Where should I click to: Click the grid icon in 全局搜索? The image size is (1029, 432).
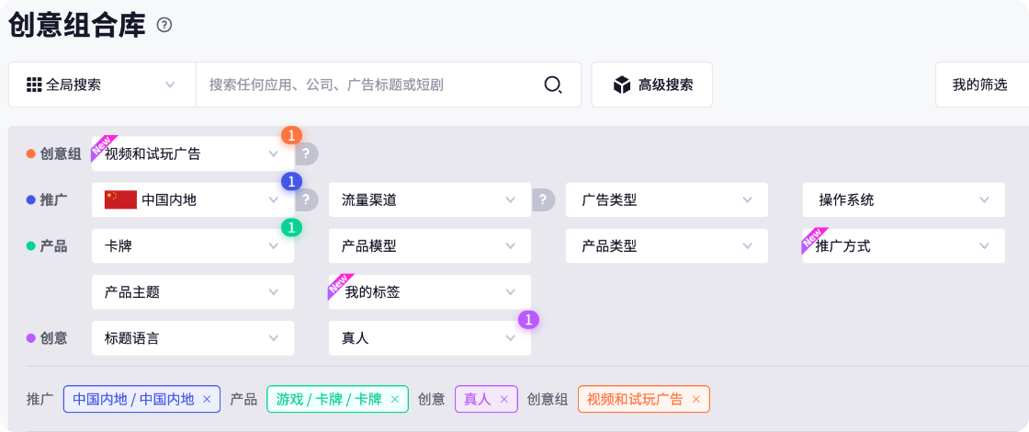pyautogui.click(x=34, y=85)
